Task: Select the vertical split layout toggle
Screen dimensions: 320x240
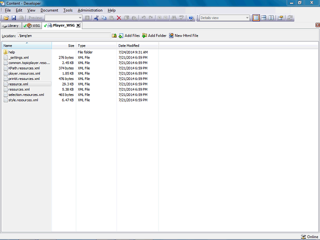Action: pos(271,18)
